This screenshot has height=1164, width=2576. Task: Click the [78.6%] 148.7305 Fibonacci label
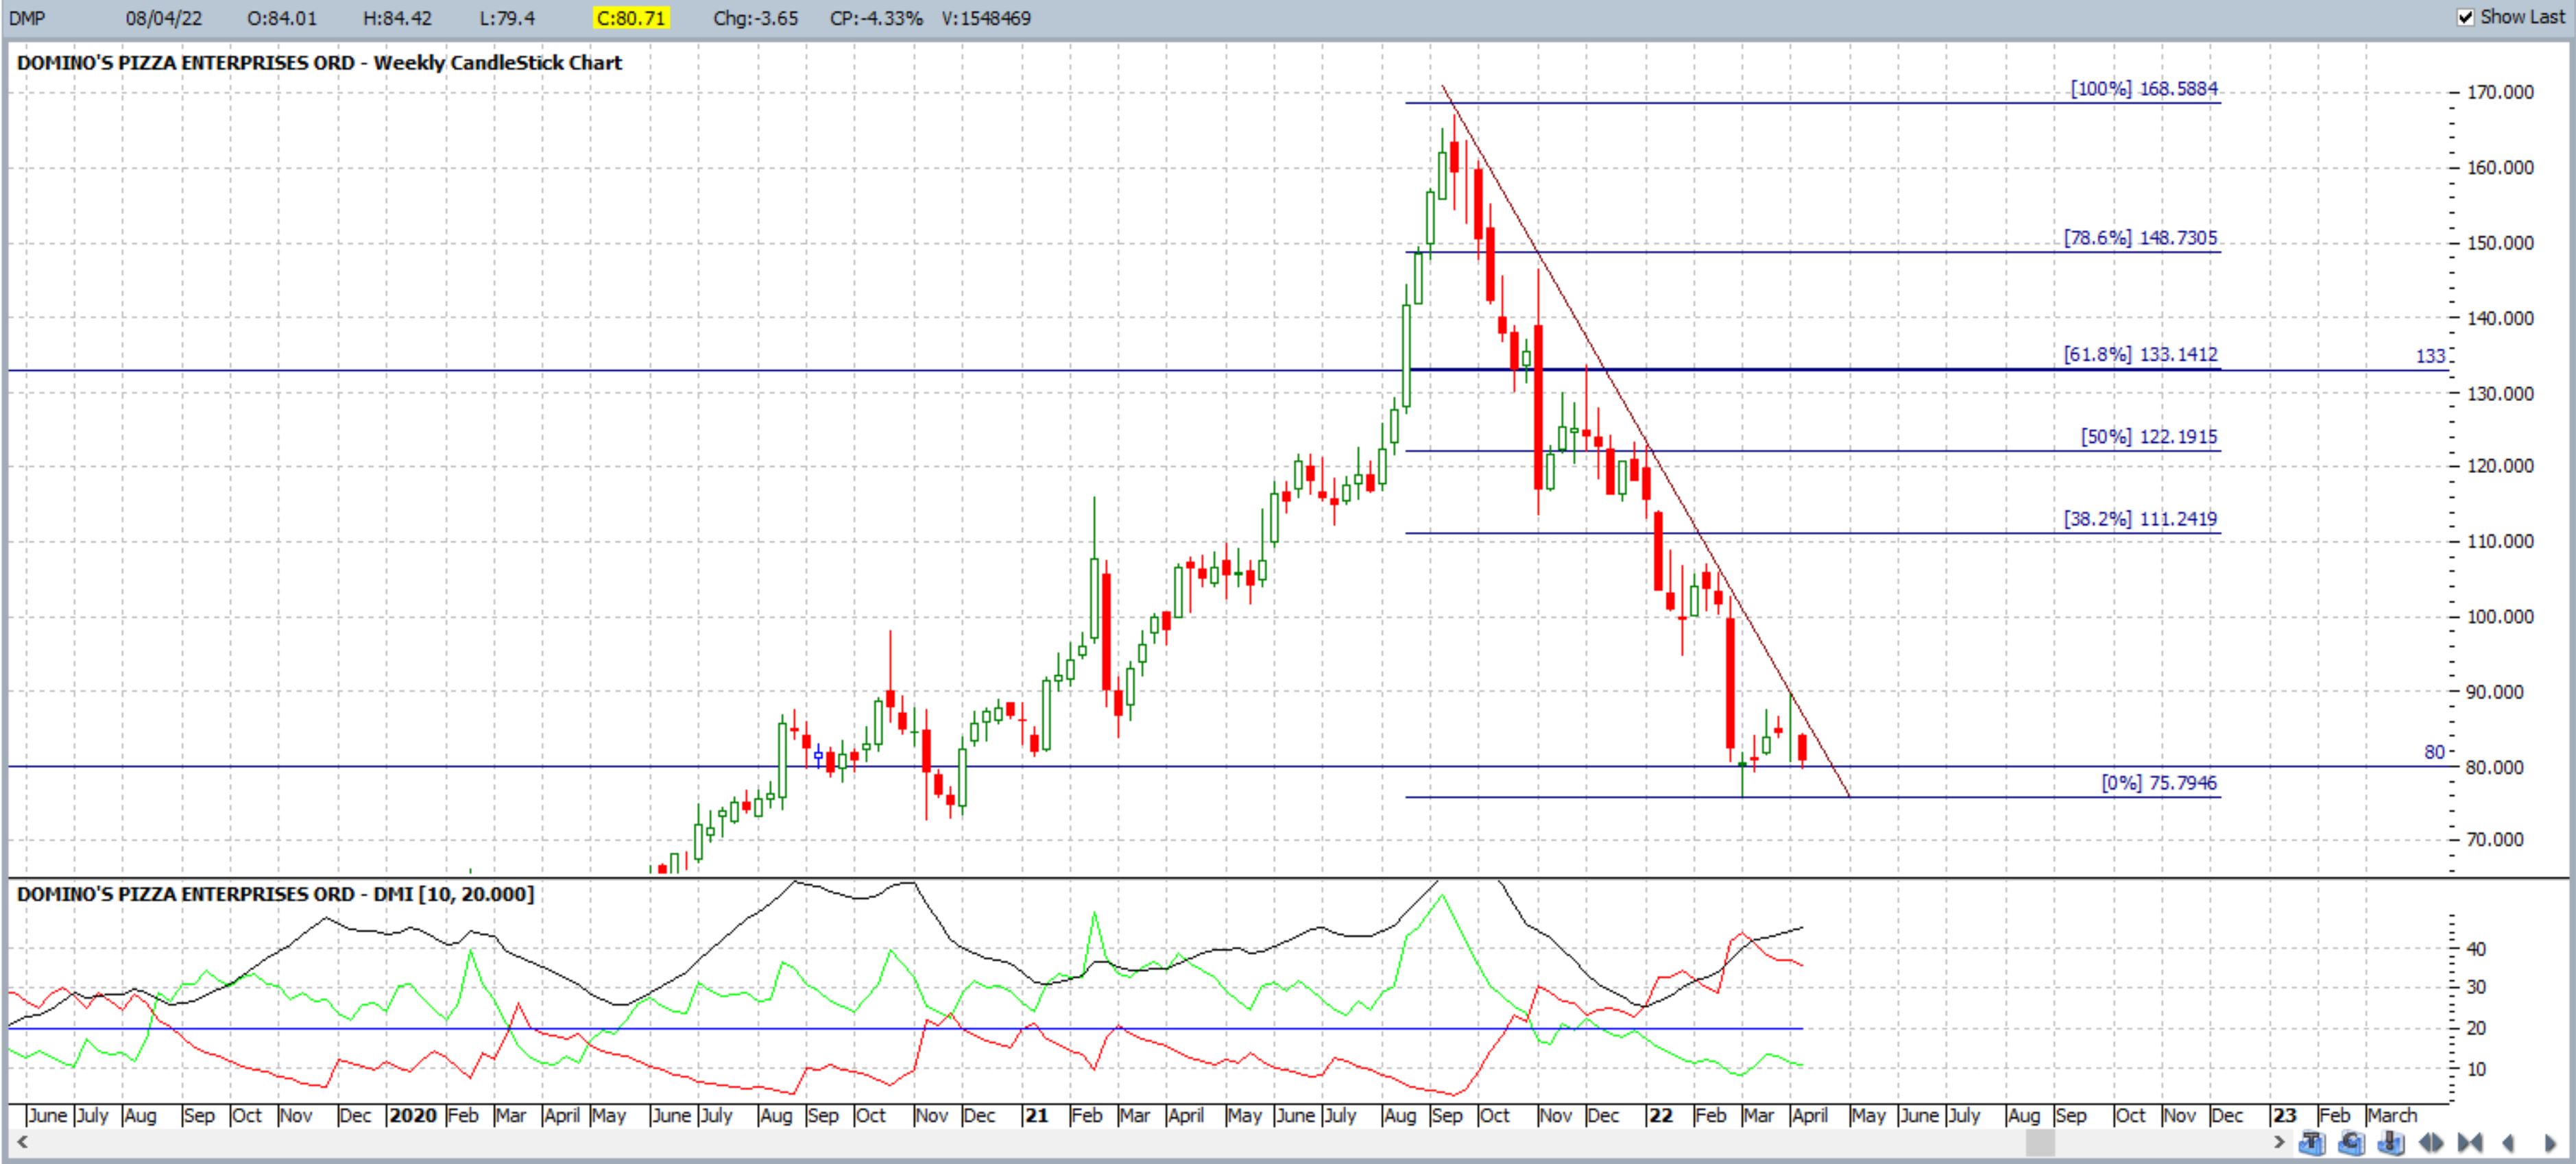tap(2140, 237)
